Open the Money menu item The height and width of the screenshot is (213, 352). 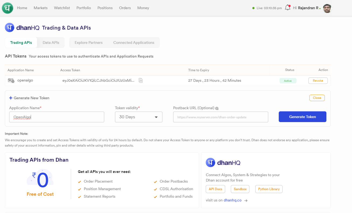[x=143, y=8]
